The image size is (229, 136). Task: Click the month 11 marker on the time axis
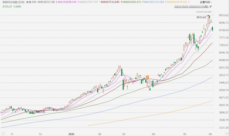pyautogui.click(x=12, y=134)
